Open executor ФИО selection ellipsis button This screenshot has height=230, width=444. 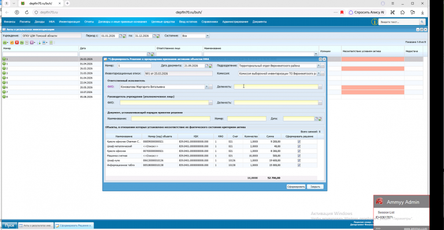pyautogui.click(x=210, y=87)
